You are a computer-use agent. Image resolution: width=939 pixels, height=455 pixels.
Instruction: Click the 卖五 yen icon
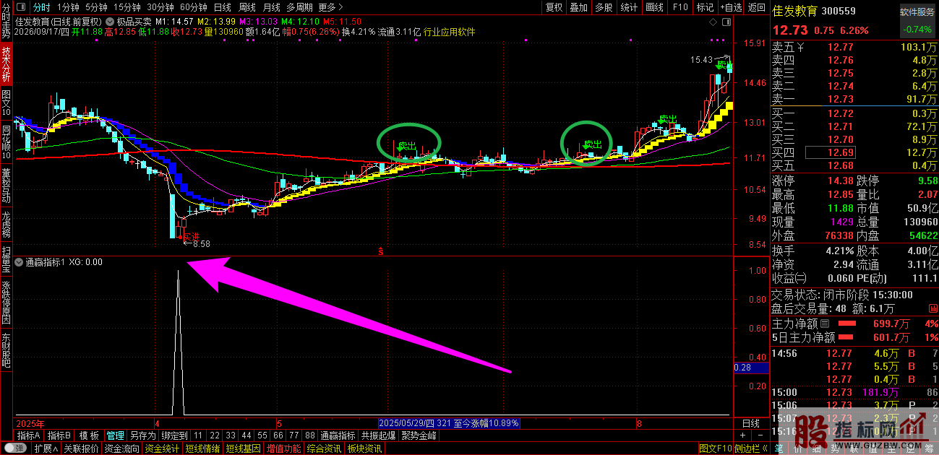800,48
